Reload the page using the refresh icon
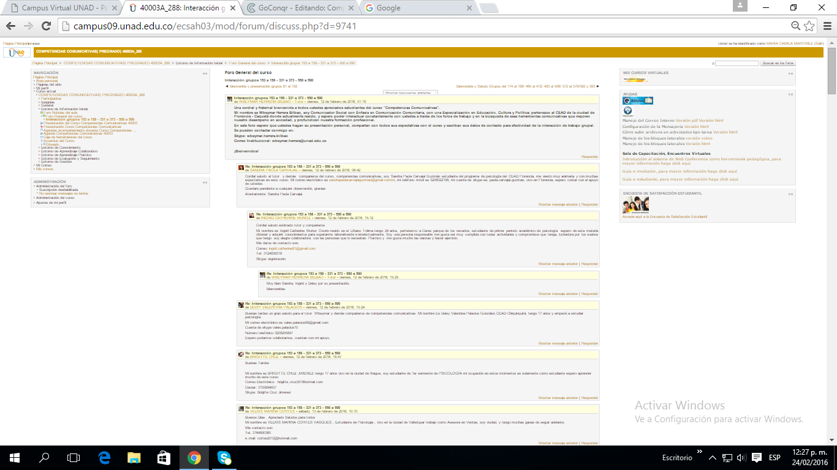The image size is (837, 470). tap(46, 26)
